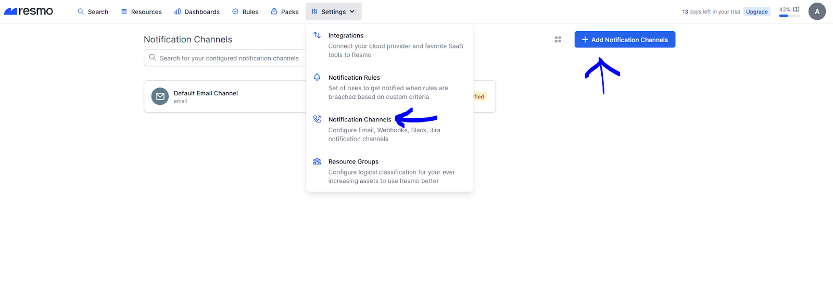Open Packs from the navbar

(285, 11)
